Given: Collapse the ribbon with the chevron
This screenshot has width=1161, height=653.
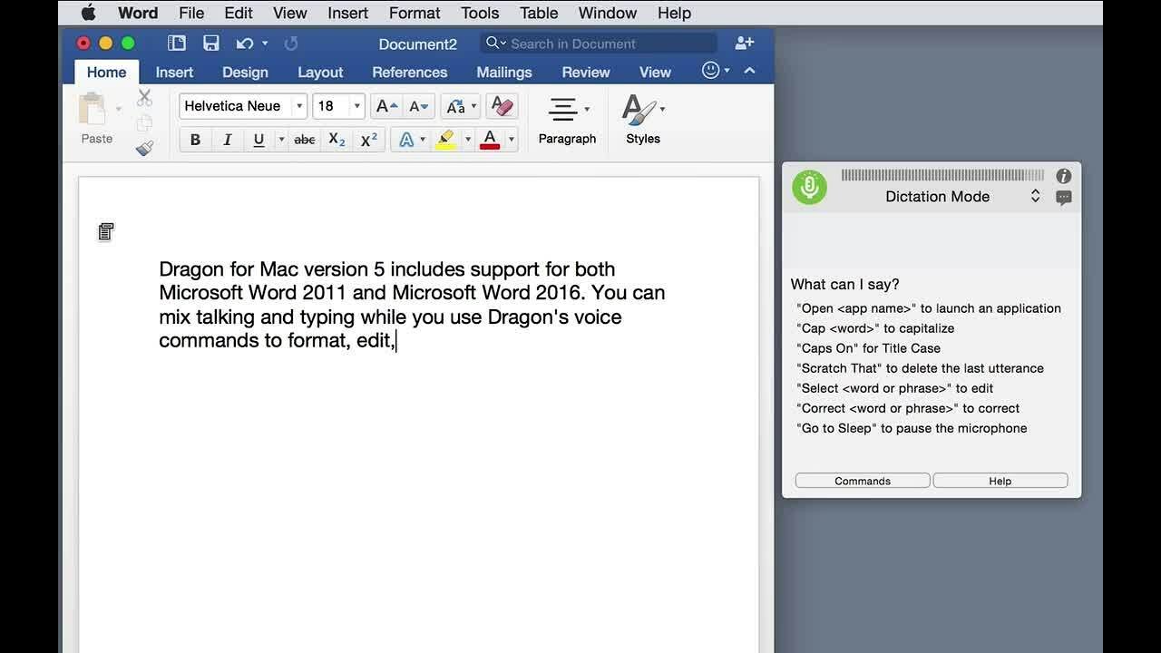Looking at the screenshot, I should pyautogui.click(x=749, y=71).
